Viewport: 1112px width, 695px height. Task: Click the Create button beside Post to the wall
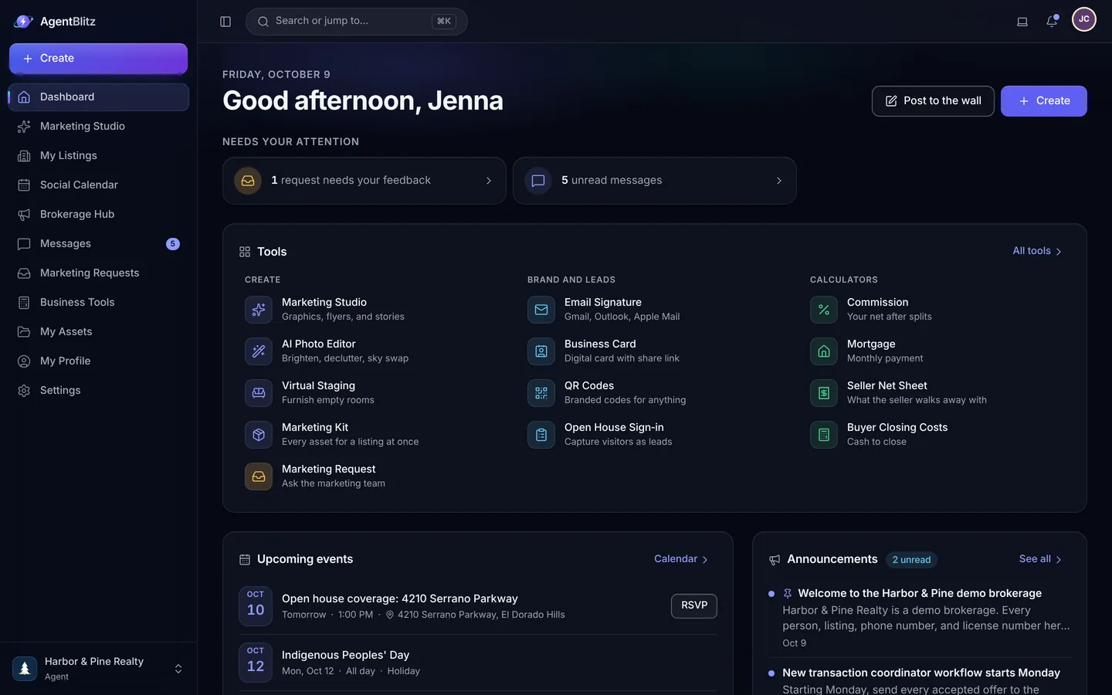pyautogui.click(x=1044, y=101)
